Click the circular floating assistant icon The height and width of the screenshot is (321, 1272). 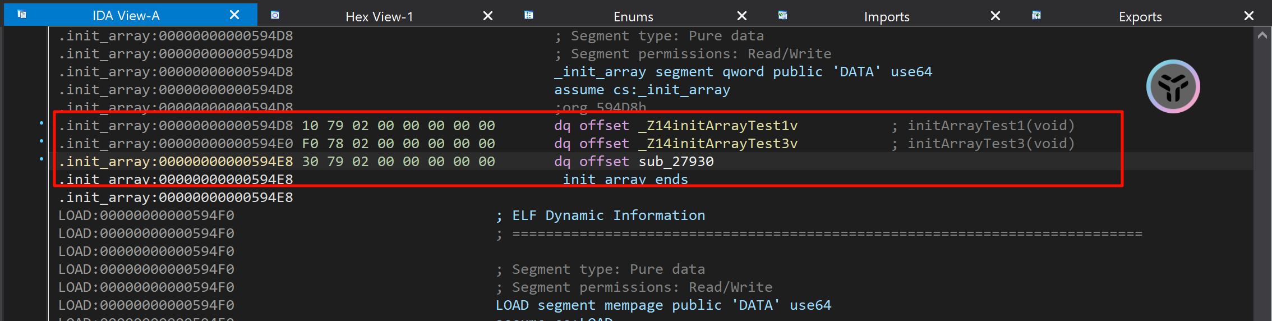[x=1173, y=86]
